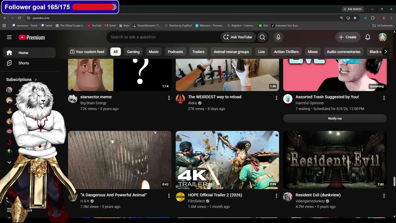
Task: Select the Animal rescue groups chip
Action: [231, 52]
